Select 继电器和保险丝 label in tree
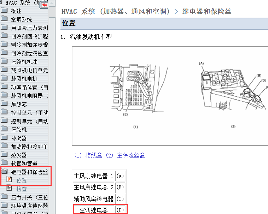Image resolution: width=268 pixels, height=214 pixels. [29, 172]
